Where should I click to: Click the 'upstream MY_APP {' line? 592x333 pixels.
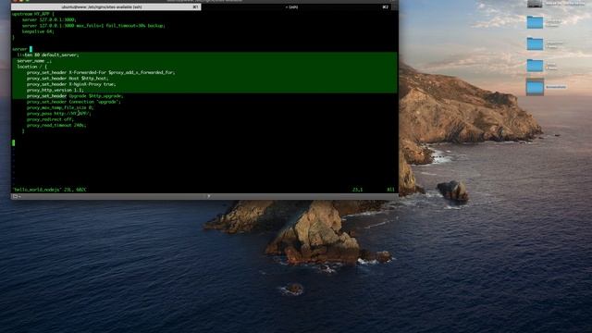coord(33,14)
